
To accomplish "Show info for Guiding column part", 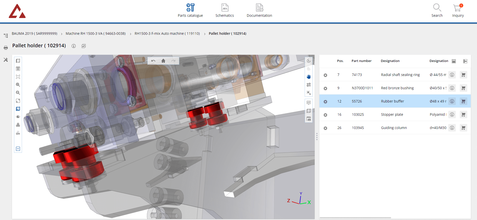I will pos(452,128).
